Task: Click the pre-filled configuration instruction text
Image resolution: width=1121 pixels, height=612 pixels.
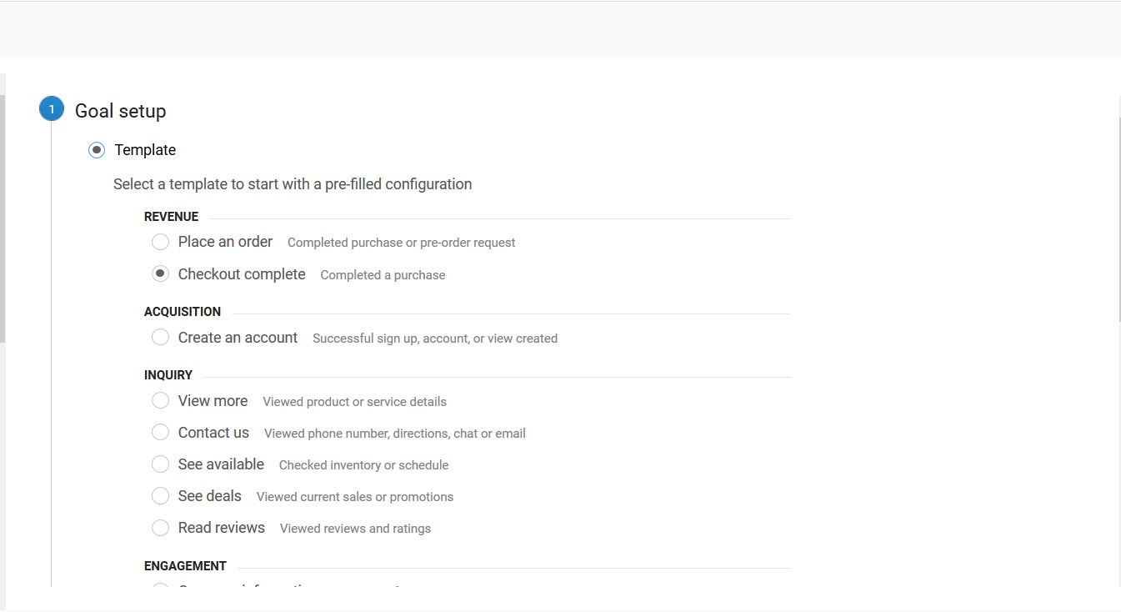Action: [x=293, y=183]
